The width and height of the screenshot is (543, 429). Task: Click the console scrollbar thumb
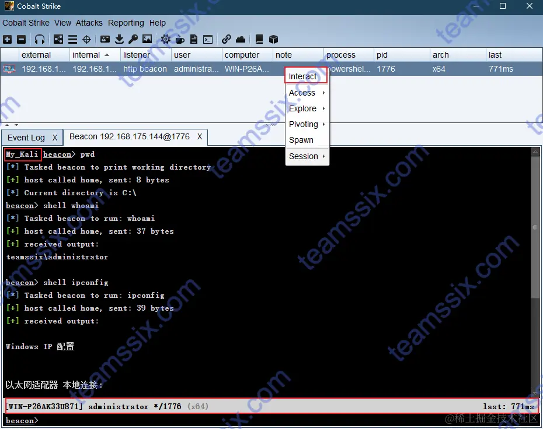(x=535, y=227)
